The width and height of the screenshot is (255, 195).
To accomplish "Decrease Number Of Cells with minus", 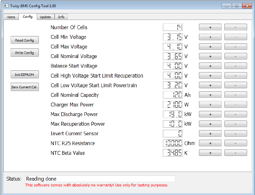I will coord(235,27).
